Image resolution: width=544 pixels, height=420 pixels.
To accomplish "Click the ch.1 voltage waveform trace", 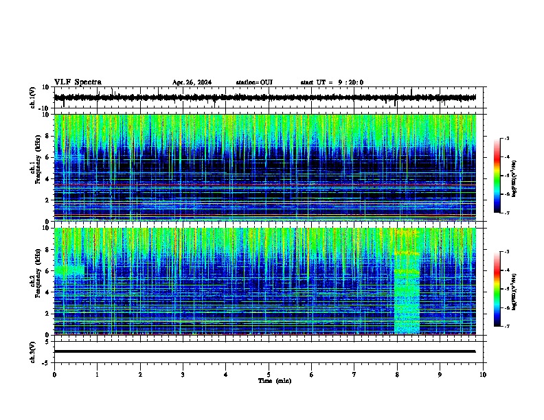I will [264, 97].
